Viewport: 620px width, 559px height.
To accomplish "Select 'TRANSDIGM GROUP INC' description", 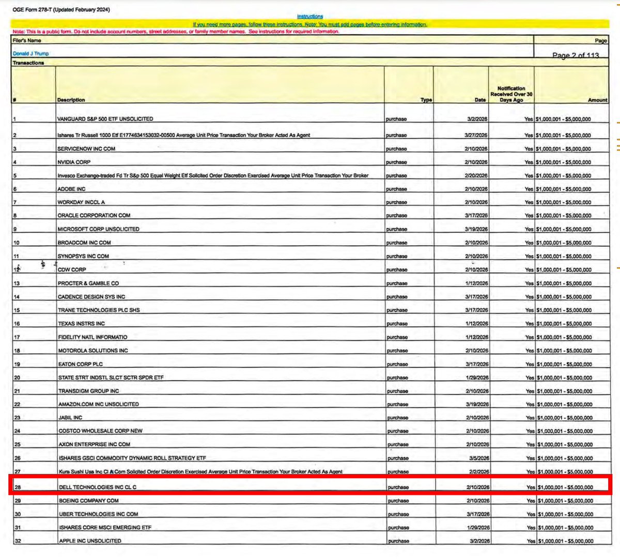I will 88,391.
